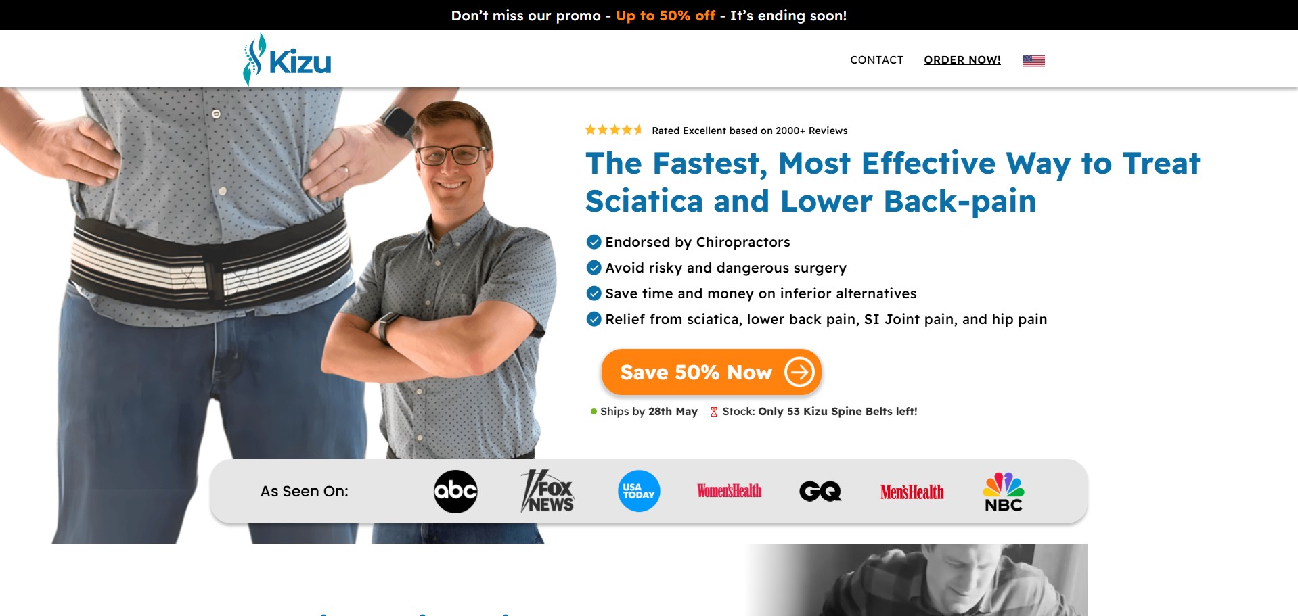Viewport: 1298px width, 616px height.
Task: Click the hourglass stock icon
Action: tap(713, 412)
